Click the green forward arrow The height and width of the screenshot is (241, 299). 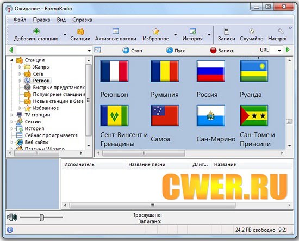[288, 50]
